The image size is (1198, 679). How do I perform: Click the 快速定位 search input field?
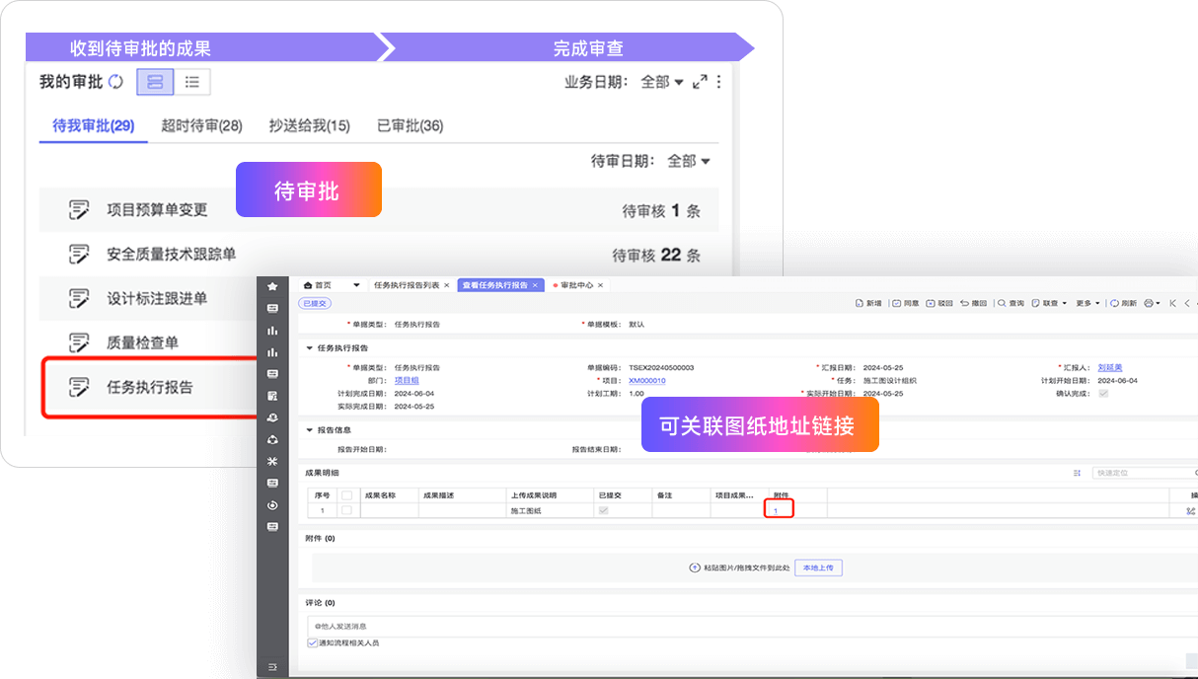[x=1145, y=473]
